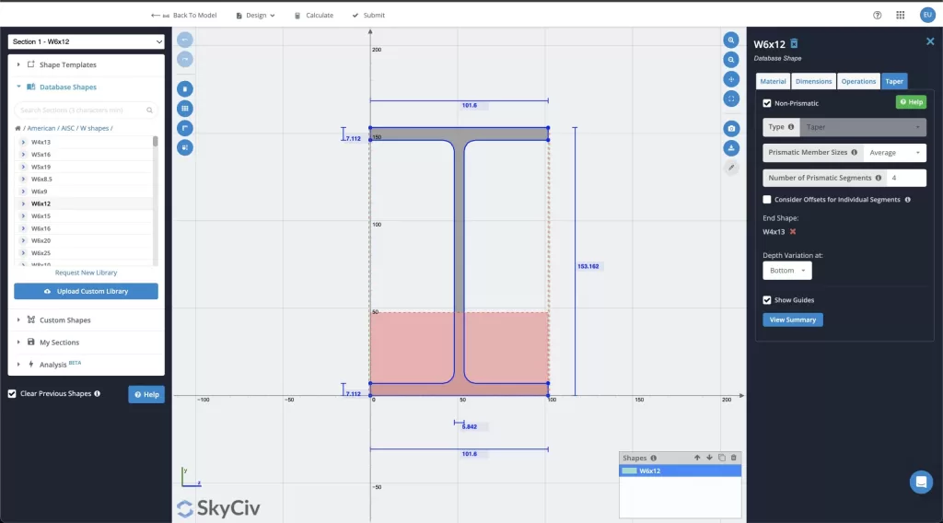The image size is (943, 523).
Task: Click the corner axis icon button
Action: tap(184, 128)
